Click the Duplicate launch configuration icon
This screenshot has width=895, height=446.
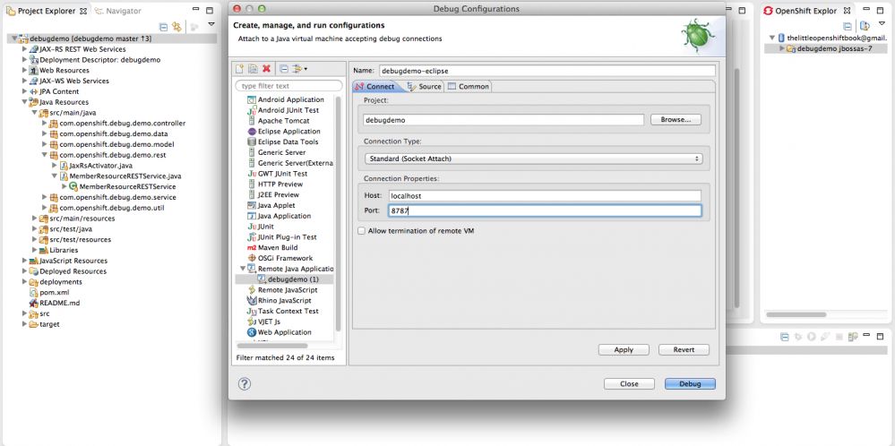[253, 69]
